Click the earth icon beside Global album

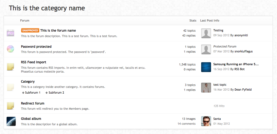(11, 121)
